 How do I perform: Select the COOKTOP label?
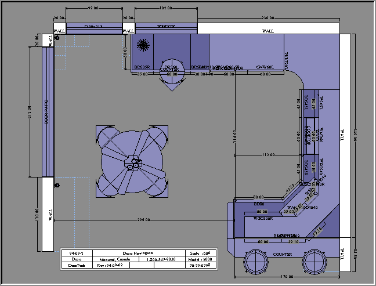coord(308,136)
